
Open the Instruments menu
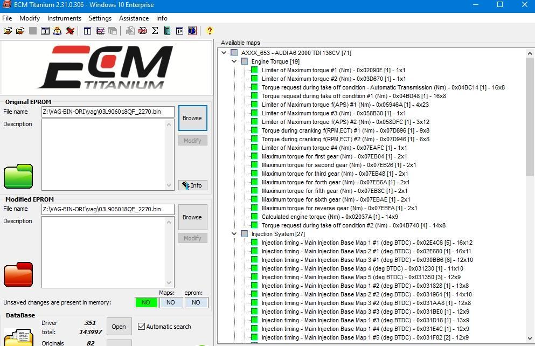[x=64, y=18]
